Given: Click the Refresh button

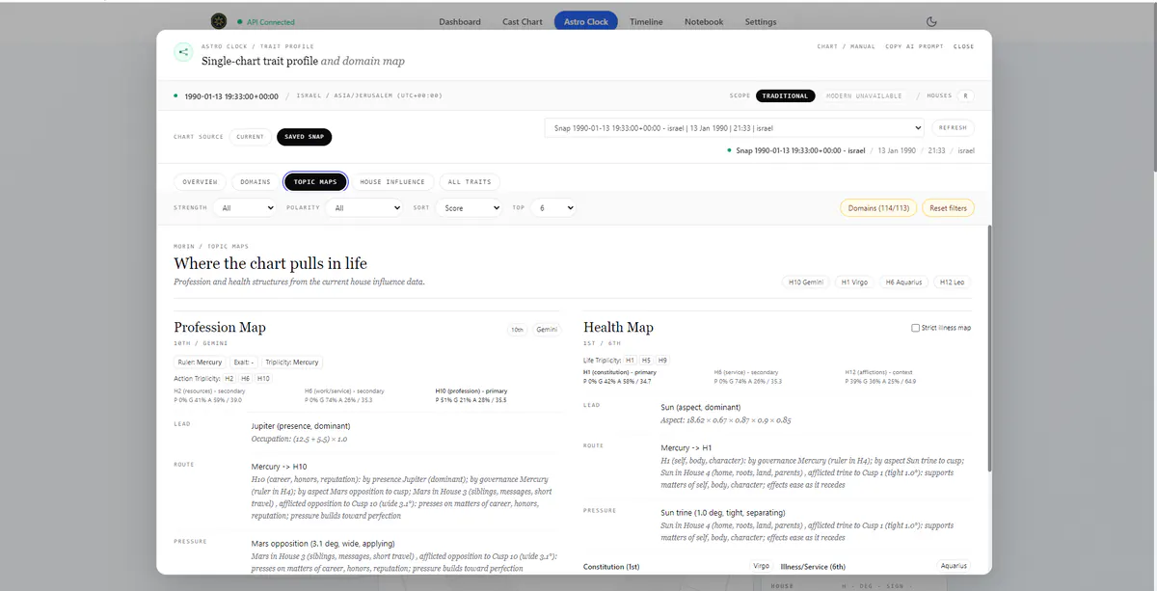Looking at the screenshot, I should point(953,127).
